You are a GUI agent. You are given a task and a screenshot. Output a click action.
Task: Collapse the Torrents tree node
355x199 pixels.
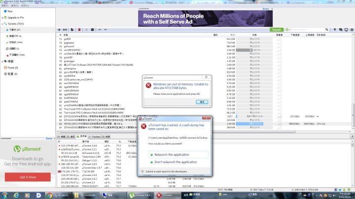click(x=2, y=24)
